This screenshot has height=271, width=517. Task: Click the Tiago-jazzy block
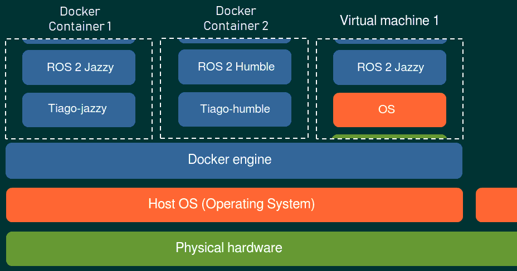pos(79,109)
